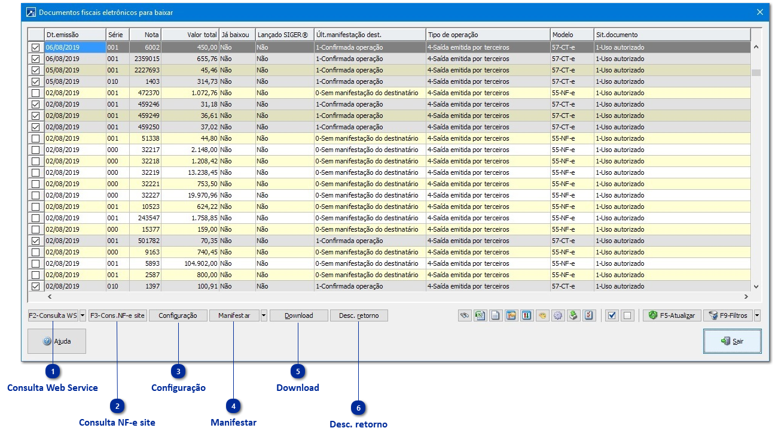
Task: Sort by the Valor total column header
Action: [190, 35]
